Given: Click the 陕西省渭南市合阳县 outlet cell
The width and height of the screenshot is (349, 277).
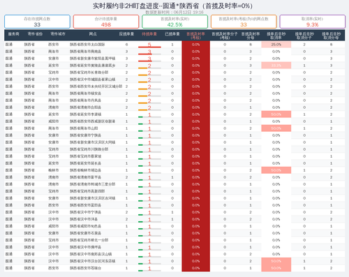Looking at the screenshot, I should coord(85,107).
